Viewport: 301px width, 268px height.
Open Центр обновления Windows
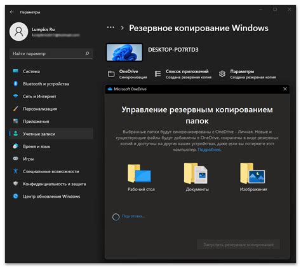[x=51, y=197]
